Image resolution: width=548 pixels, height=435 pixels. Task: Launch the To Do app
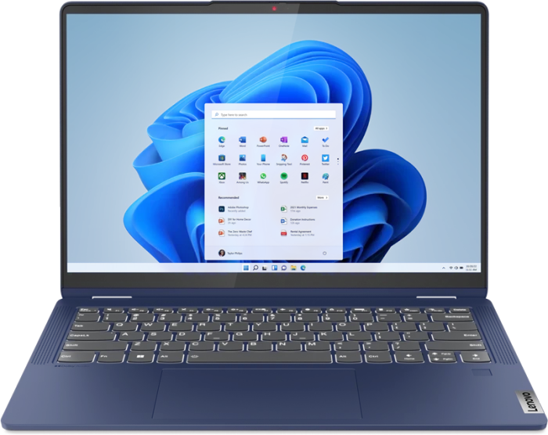pyautogui.click(x=326, y=140)
